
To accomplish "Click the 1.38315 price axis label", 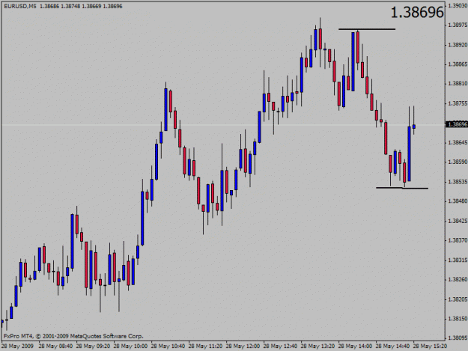I will (458, 260).
